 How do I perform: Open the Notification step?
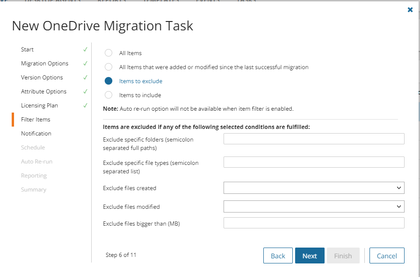[36, 133]
